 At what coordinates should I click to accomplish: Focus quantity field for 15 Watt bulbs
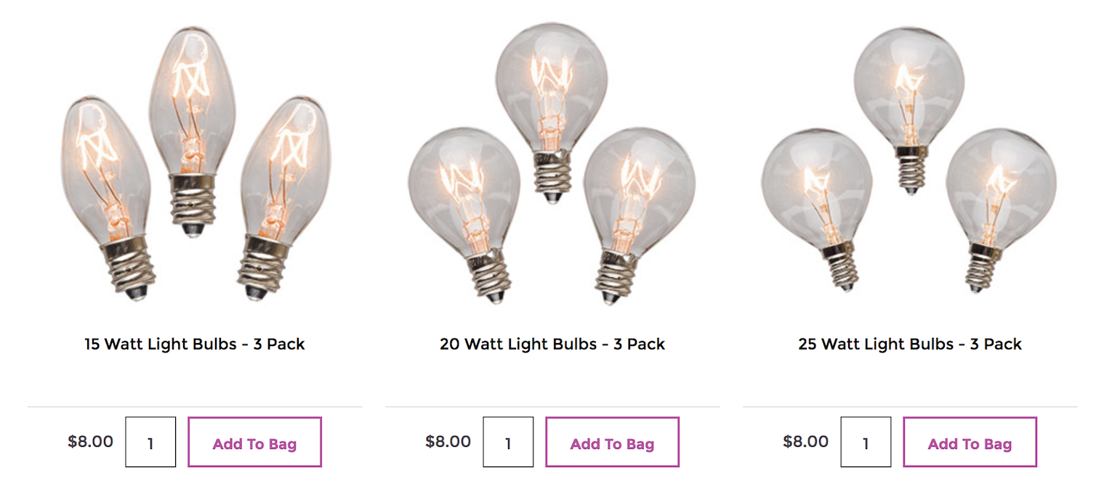coord(150,442)
